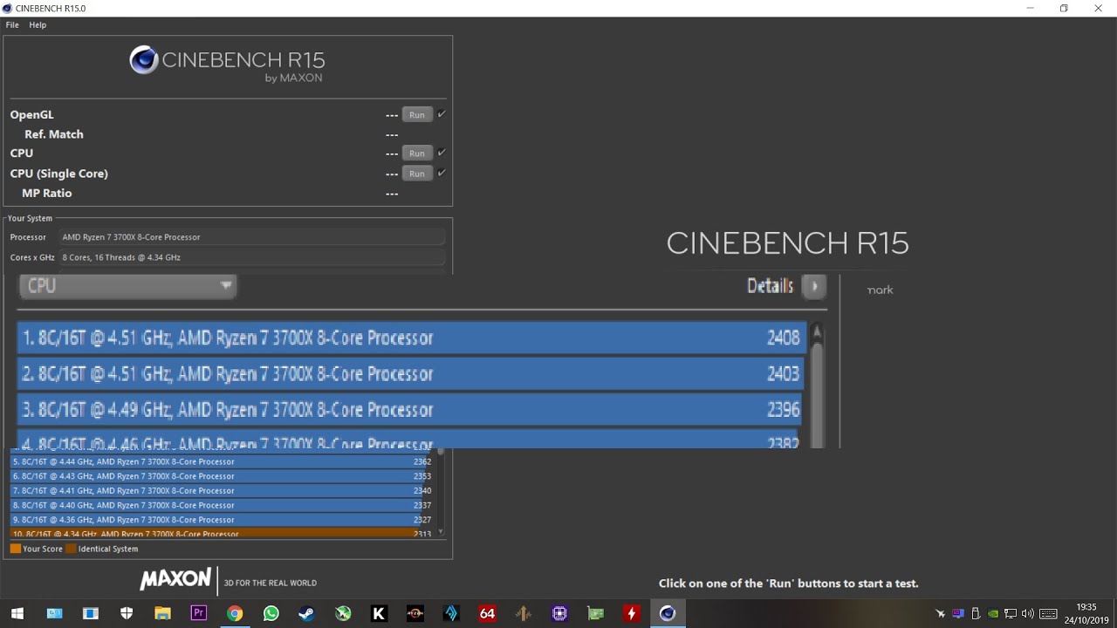This screenshot has width=1117, height=628.
Task: Open the volume speaker tray icon
Action: coord(1027,613)
